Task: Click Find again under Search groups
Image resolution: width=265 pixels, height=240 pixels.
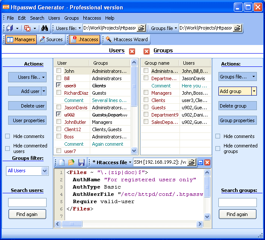Action: click(238, 214)
